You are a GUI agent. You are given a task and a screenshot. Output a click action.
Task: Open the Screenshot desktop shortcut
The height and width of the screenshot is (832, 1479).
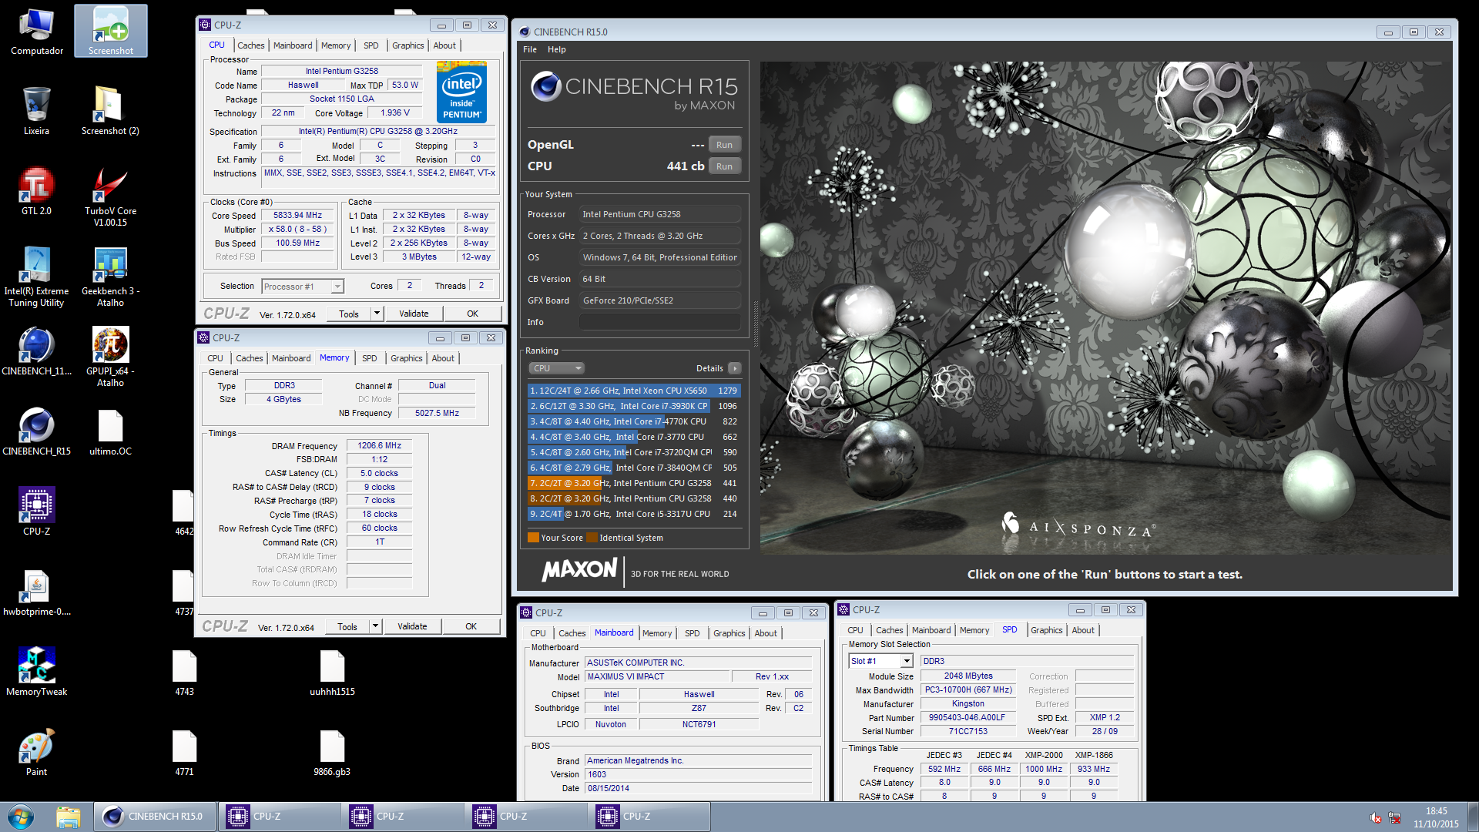pos(110,31)
